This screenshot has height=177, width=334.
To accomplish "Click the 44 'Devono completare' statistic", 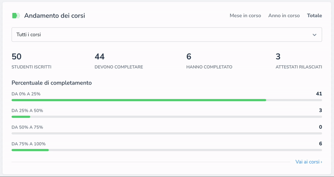I will coord(99,57).
